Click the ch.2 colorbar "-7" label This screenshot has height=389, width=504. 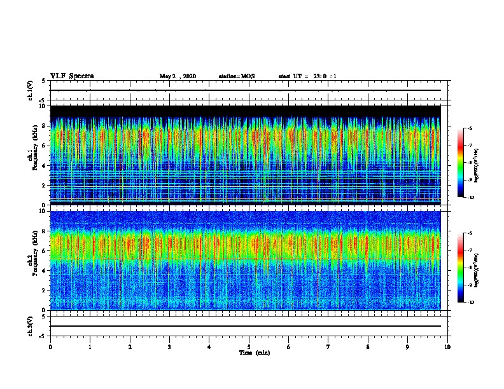[470, 250]
